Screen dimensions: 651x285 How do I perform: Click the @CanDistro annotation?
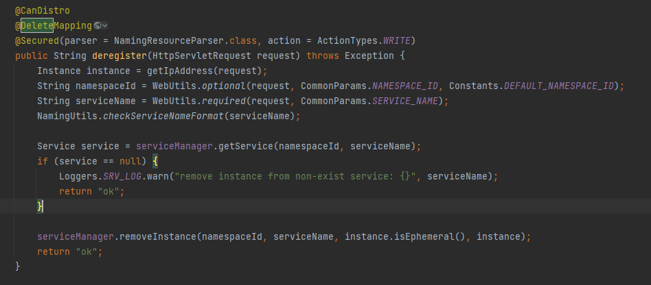click(x=43, y=11)
